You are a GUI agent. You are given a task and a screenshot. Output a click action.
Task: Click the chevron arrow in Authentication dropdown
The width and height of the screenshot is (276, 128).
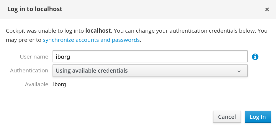pos(239,71)
